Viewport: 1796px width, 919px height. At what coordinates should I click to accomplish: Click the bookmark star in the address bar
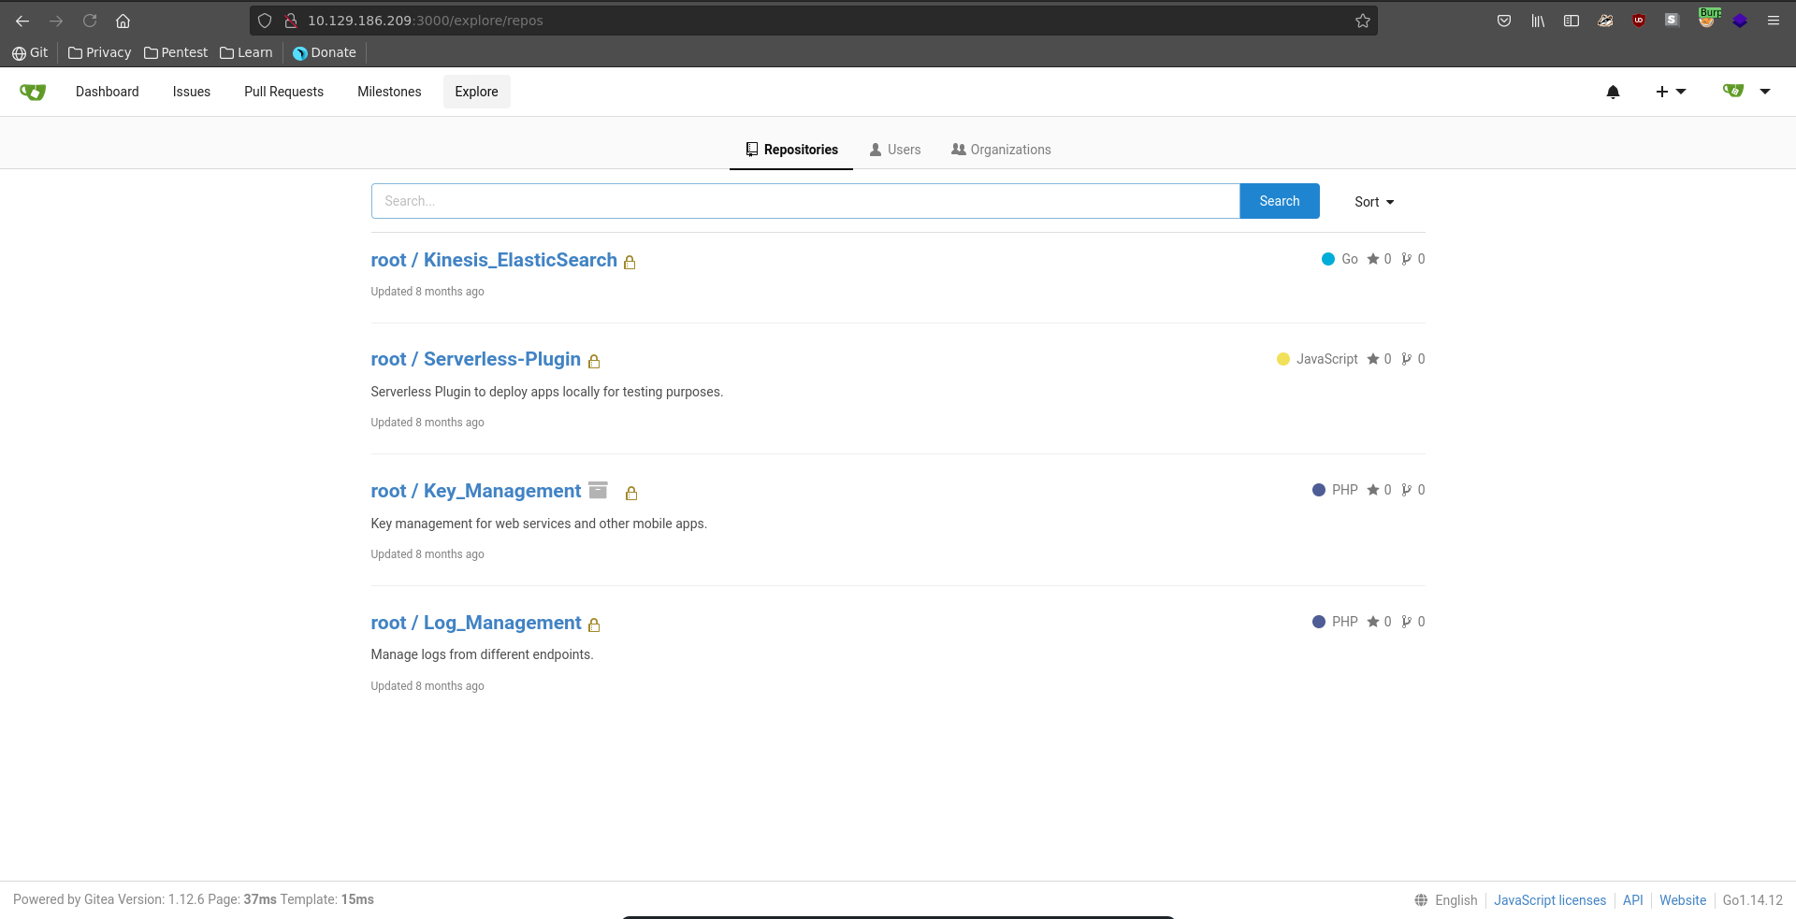click(x=1362, y=21)
